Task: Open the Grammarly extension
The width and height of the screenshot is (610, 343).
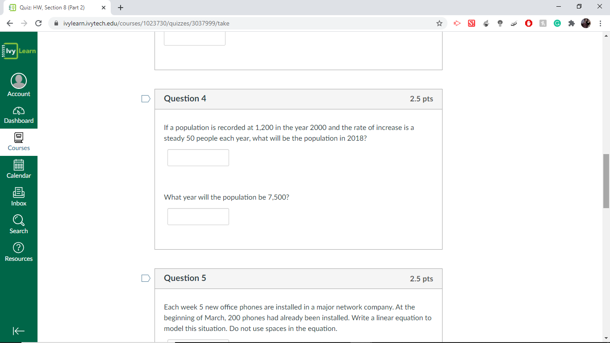Action: [x=557, y=23]
